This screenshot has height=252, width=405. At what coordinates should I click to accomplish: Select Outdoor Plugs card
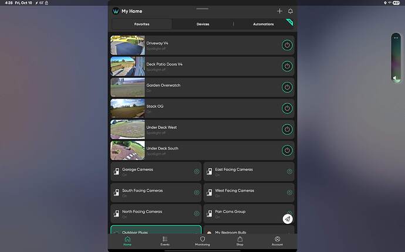pyautogui.click(x=156, y=230)
